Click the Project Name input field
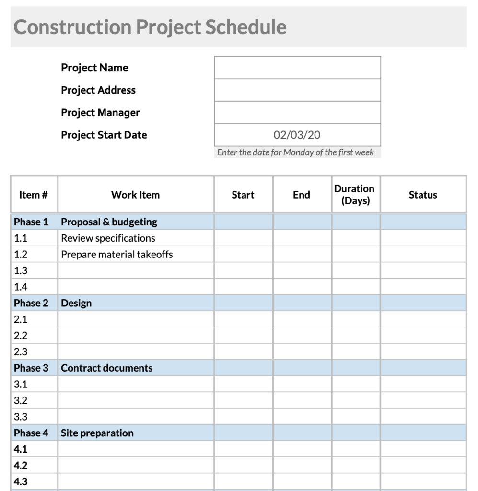 coord(297,68)
